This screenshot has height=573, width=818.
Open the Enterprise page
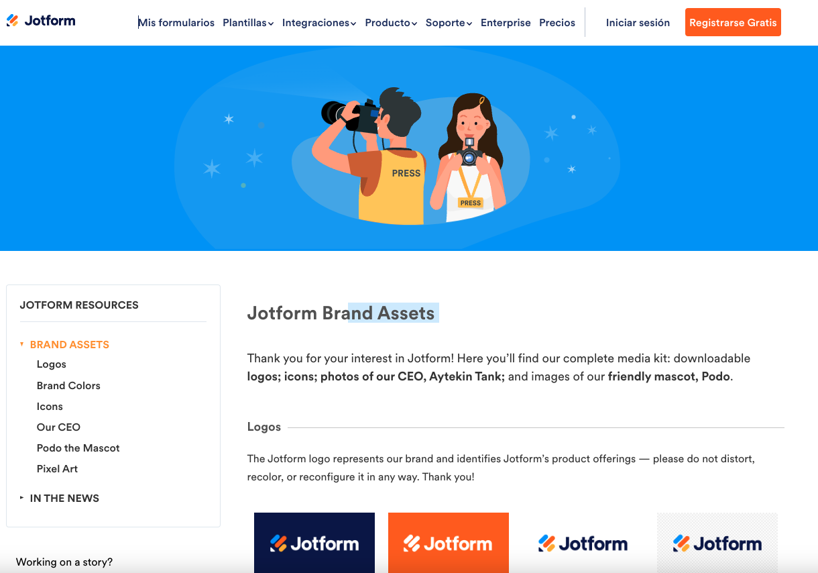pos(506,23)
